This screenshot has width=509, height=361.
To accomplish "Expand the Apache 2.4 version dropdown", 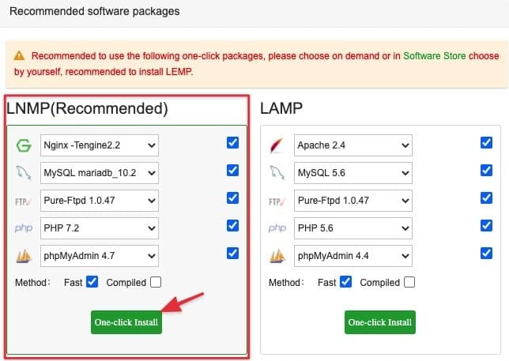I will 353,145.
